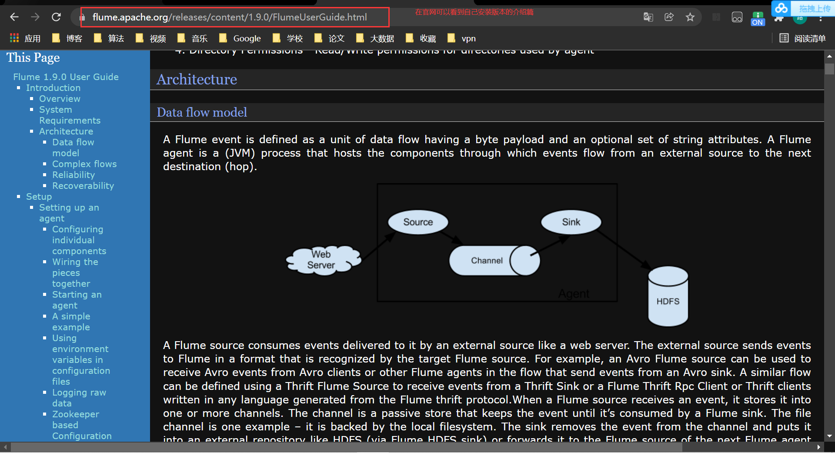
Task: Click the vertical scrollbar up arrow
Action: (829, 56)
